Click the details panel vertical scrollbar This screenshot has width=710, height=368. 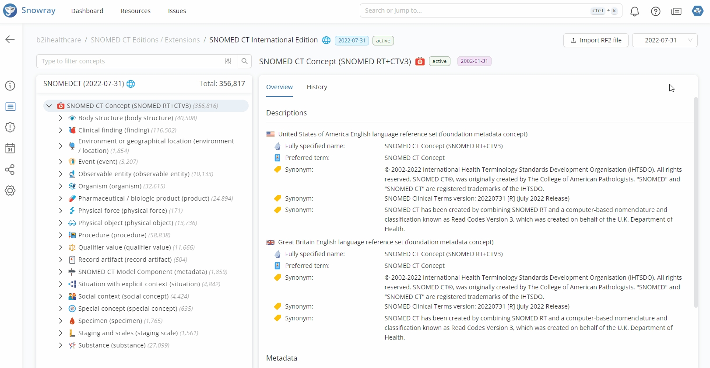pyautogui.click(x=696, y=201)
